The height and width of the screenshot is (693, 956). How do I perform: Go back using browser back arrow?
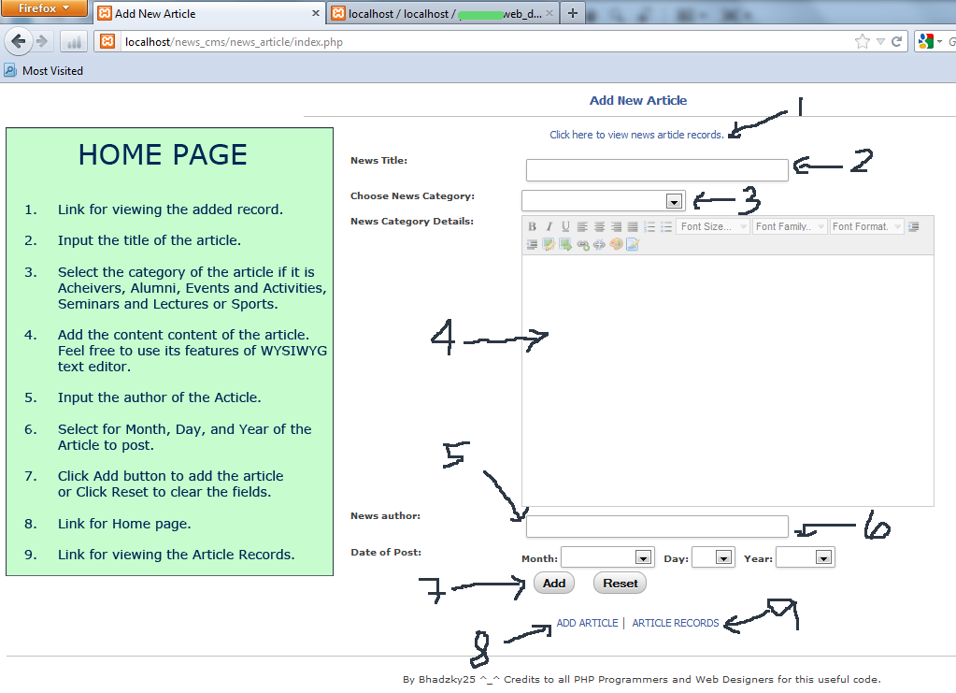click(x=19, y=41)
